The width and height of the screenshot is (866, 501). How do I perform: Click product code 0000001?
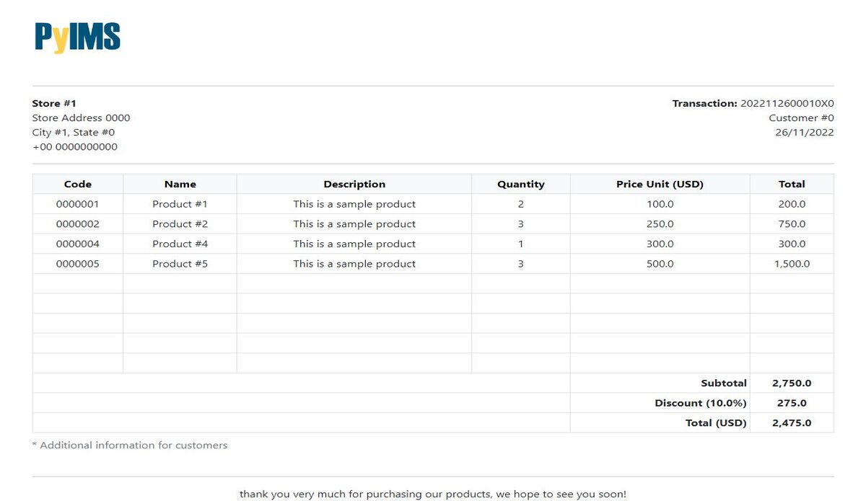(x=78, y=204)
